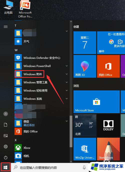Open the Windows 附件 folder icon

pyautogui.click(x=18, y=74)
